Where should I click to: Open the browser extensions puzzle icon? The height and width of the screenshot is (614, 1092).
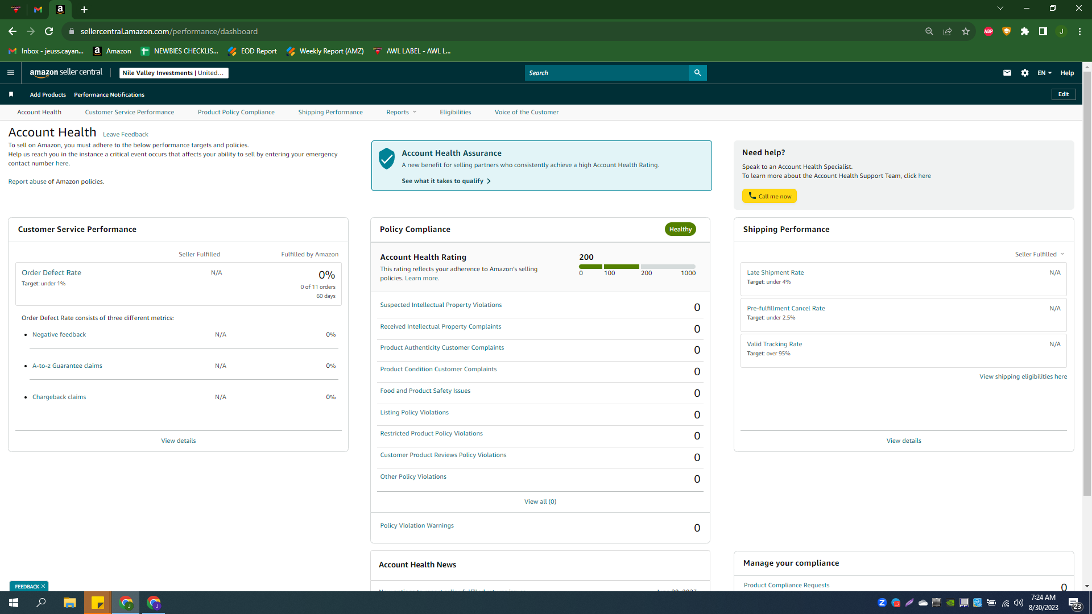click(1025, 31)
